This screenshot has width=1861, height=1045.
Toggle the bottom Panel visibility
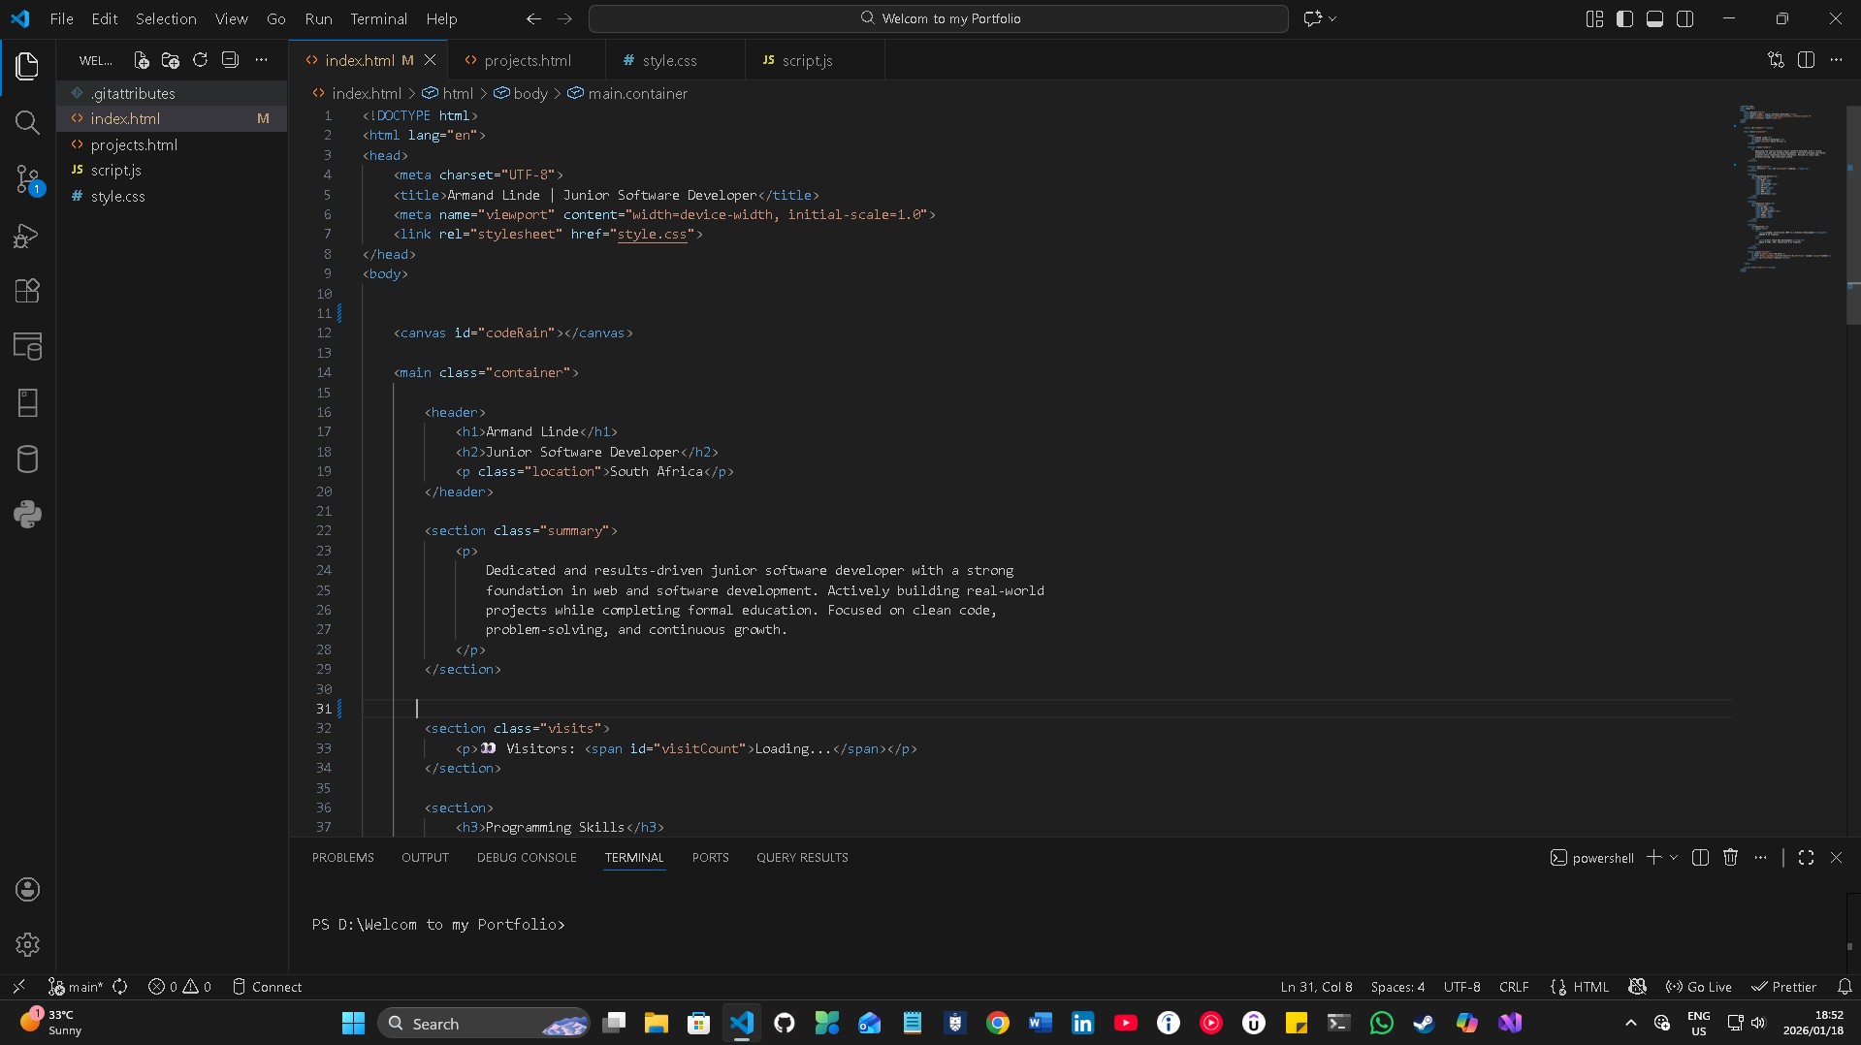(1654, 18)
